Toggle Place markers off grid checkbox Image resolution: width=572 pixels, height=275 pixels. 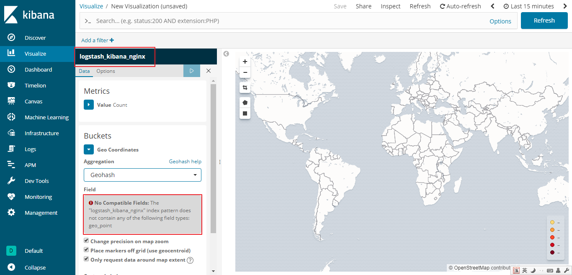pyautogui.click(x=86, y=250)
